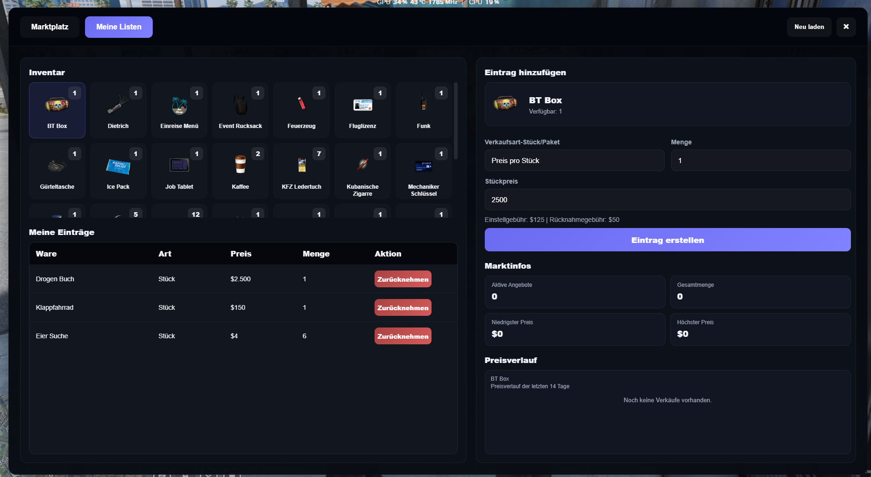Click Preisverlauf der letzten 14 Tage text
Image resolution: width=871 pixels, height=477 pixels.
530,386
